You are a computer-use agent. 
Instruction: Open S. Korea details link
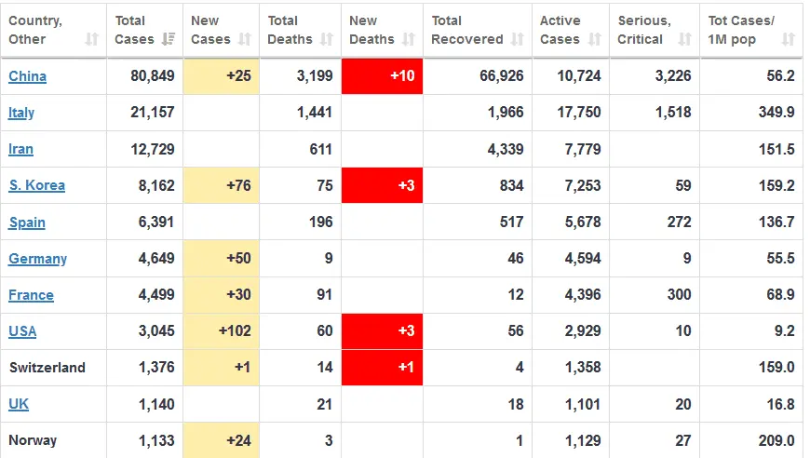pos(36,185)
